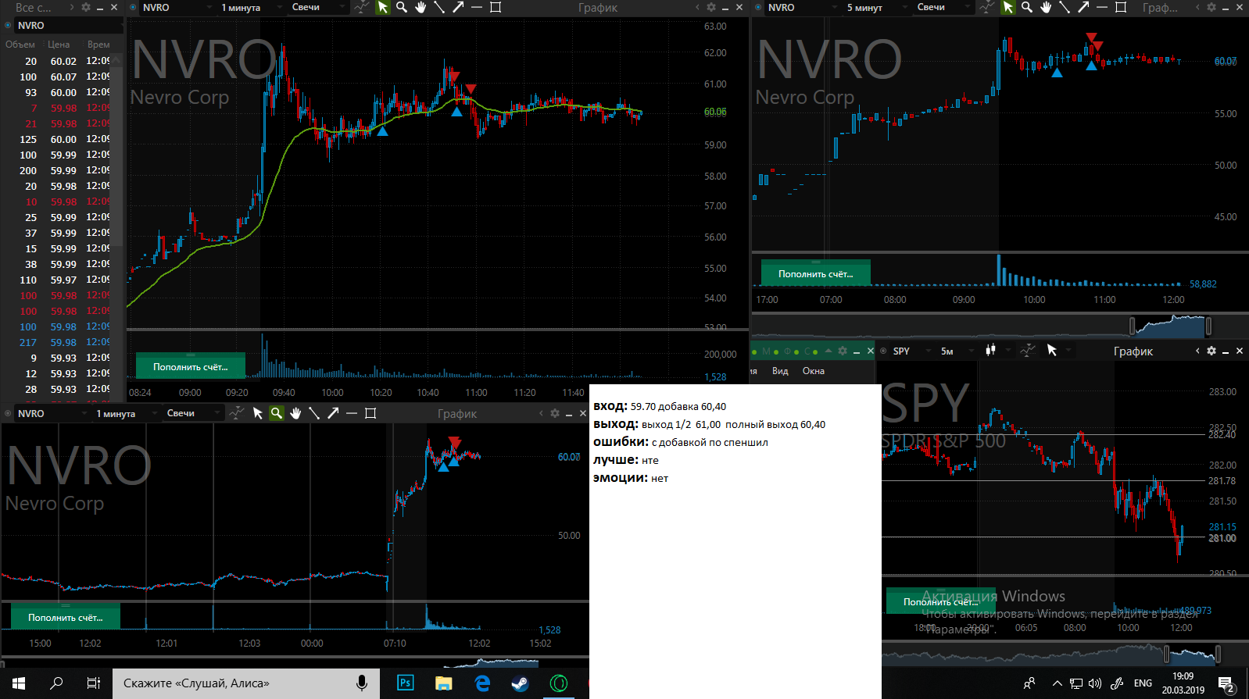Viewport: 1249px width, 699px height.
Task: Select hand tool in bottom-left NVRO chart
Action: pos(295,413)
